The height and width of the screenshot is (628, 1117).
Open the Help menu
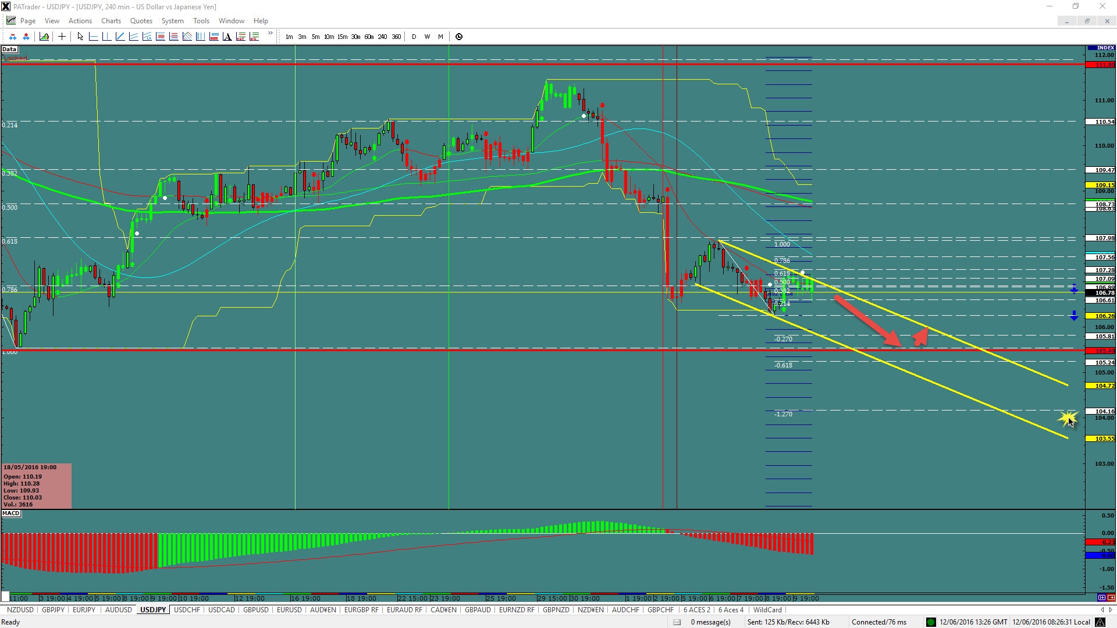[261, 20]
